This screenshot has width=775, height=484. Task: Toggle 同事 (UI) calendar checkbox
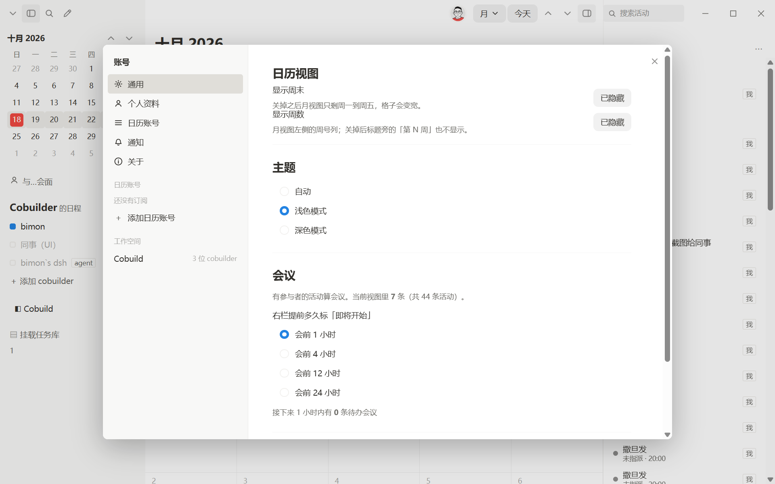coord(13,245)
